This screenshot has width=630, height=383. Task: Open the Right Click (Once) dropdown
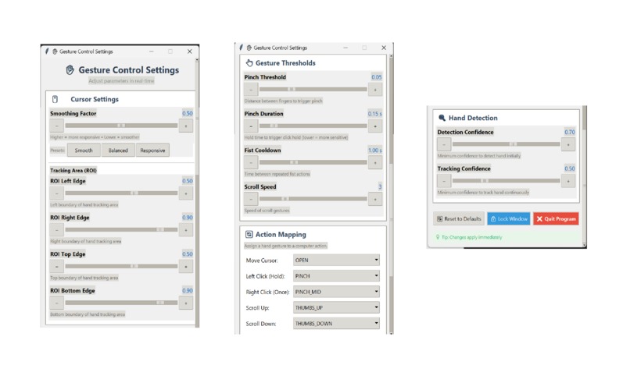(x=336, y=292)
